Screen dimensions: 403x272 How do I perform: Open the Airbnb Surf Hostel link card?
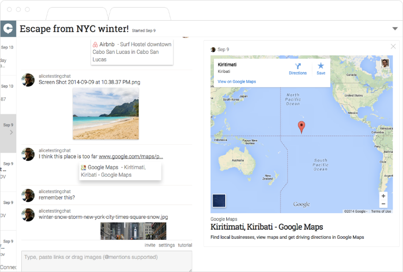tap(132, 52)
